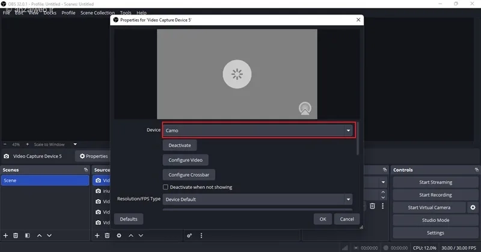The width and height of the screenshot is (481, 252).
Task: Open source properties gear in the Sources toolbar
Action: click(119, 235)
